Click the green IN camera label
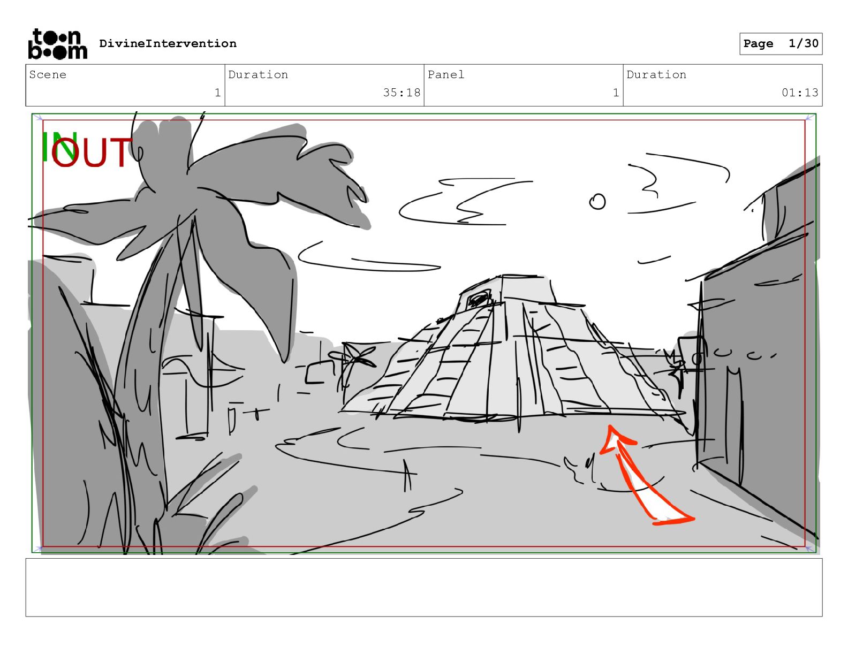Image resolution: width=848 pixels, height=655 pixels. [59, 147]
